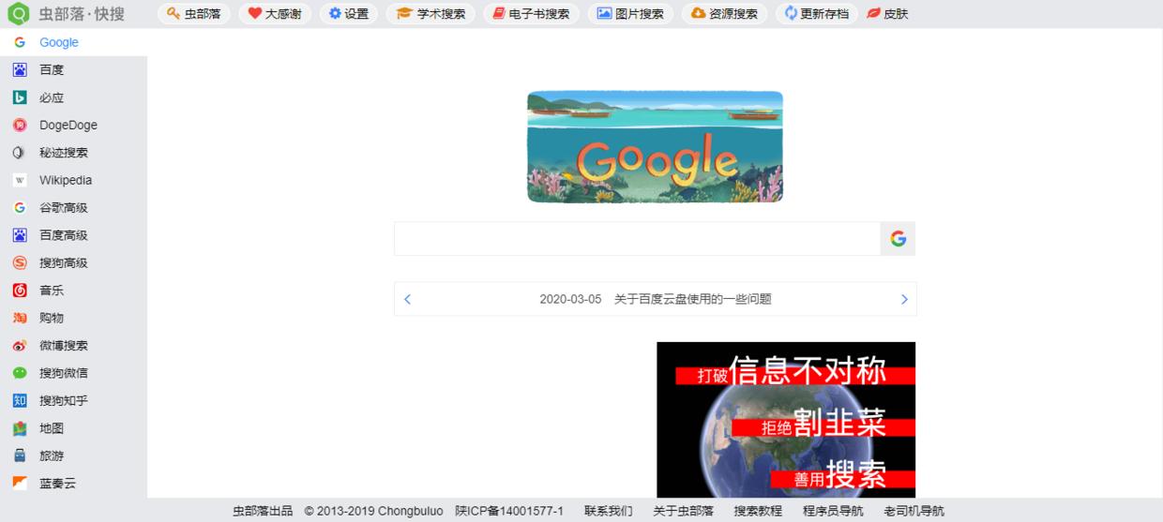Open 老司机导航 footer link
This screenshot has width=1163, height=522.
tap(914, 511)
